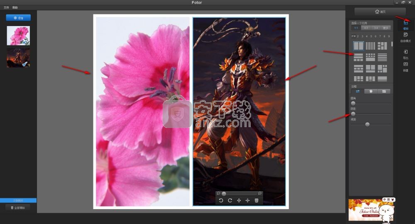The image size is (415, 224).
Task: Show all templates filter (所有)
Action: [353, 36]
